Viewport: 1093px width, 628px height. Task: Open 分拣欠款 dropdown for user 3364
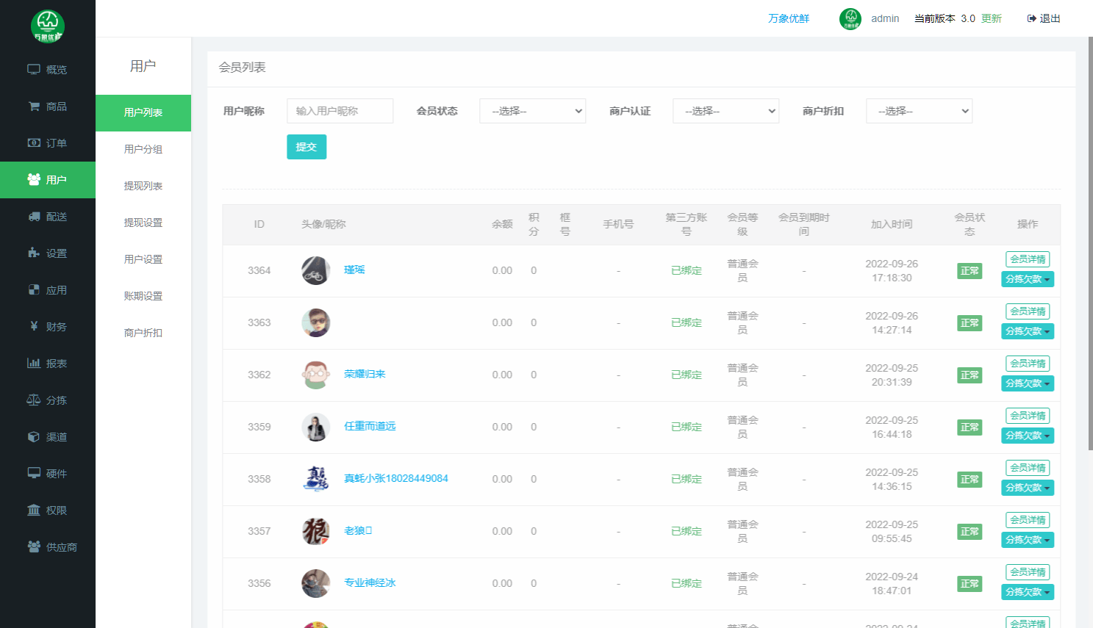pyautogui.click(x=1028, y=279)
